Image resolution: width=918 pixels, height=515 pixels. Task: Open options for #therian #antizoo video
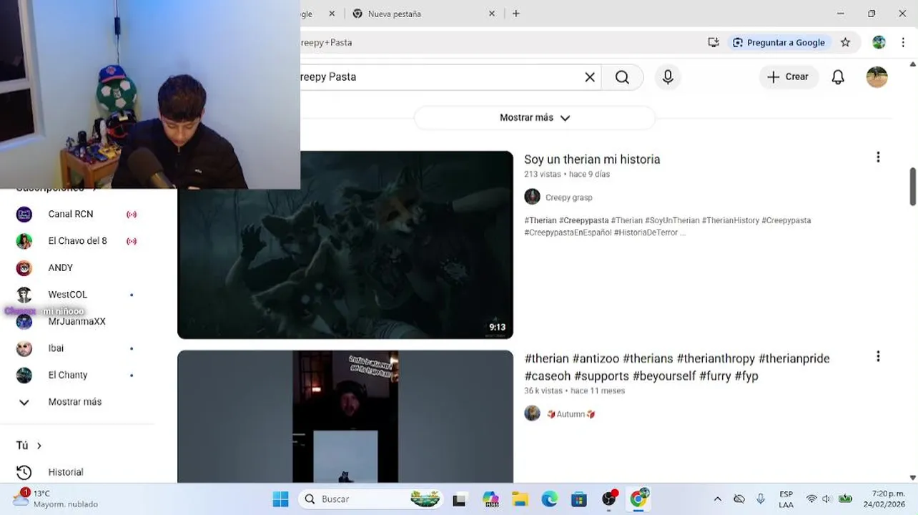click(x=878, y=356)
